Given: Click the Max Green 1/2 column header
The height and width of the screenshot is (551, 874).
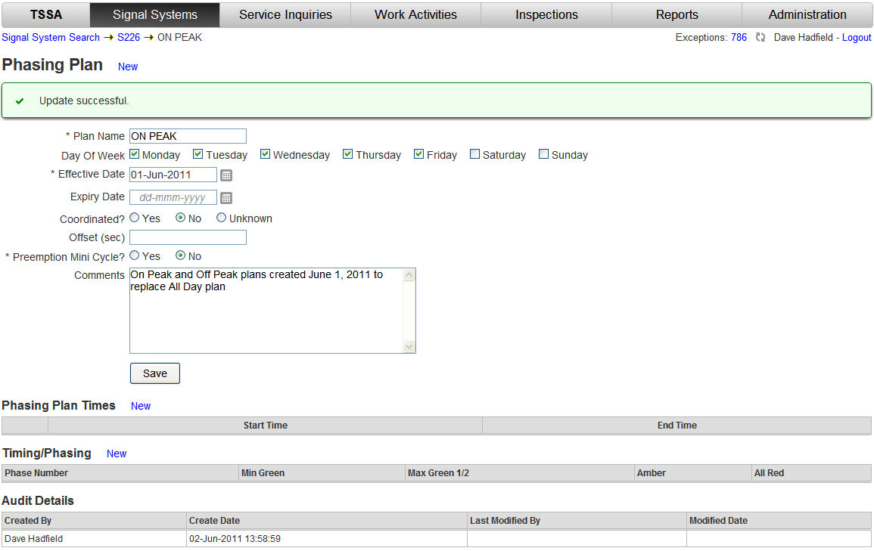Looking at the screenshot, I should click(x=520, y=473).
